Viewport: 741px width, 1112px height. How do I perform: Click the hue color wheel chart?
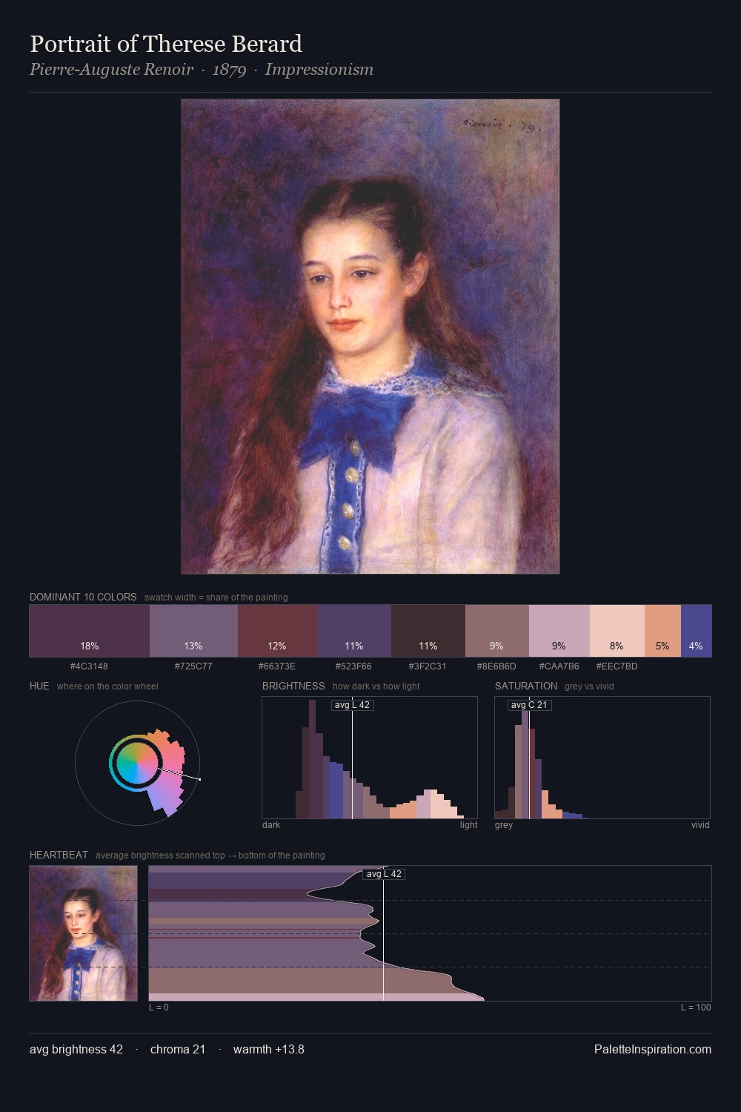coord(137,763)
